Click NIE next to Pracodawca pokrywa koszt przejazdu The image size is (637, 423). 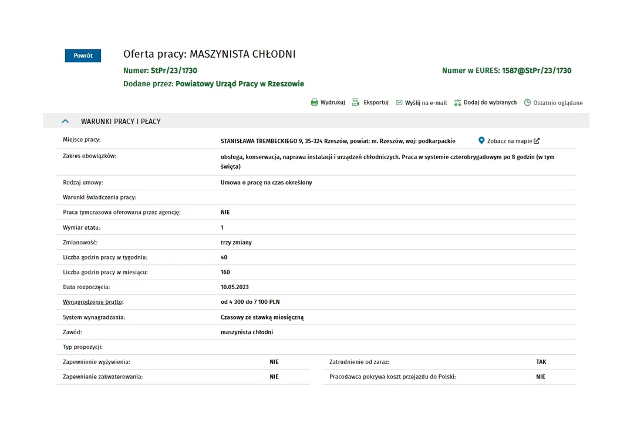click(540, 377)
